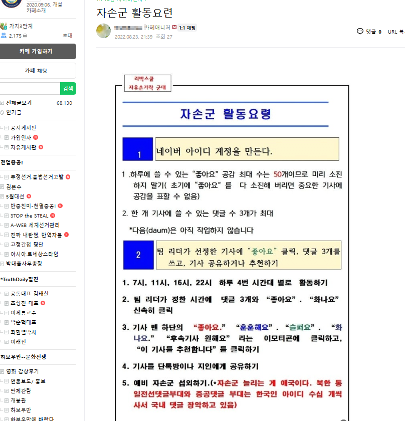Open 가입인사 board
This screenshot has height=421, width=405.
21,138
